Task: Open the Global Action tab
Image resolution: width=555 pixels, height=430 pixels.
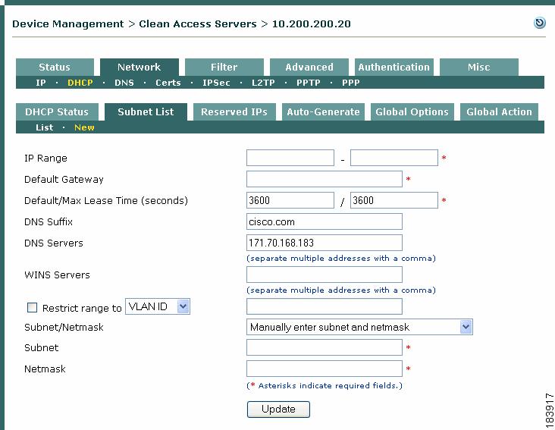Action: point(499,111)
